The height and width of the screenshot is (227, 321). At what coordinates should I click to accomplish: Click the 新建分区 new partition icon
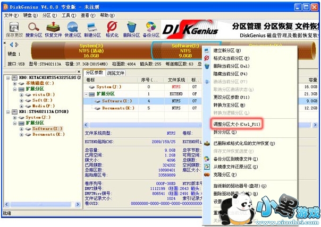point(92,29)
